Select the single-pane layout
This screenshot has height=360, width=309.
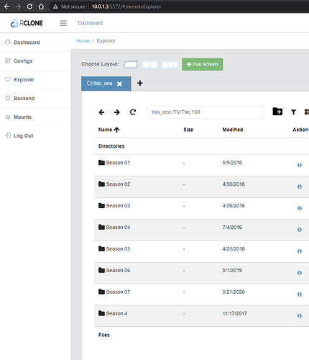[131, 64]
